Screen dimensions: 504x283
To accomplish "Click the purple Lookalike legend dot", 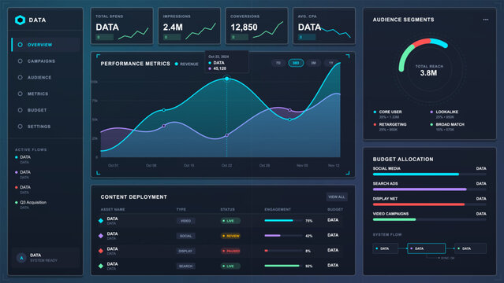I will (431, 112).
